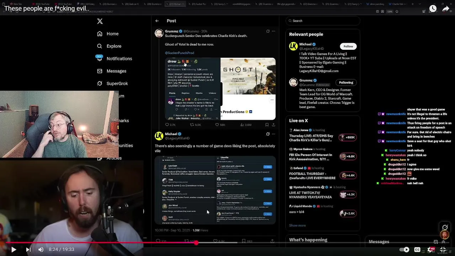Click Michael @LegacyKillaHD post author name
This screenshot has width=455, height=256.
click(x=171, y=134)
